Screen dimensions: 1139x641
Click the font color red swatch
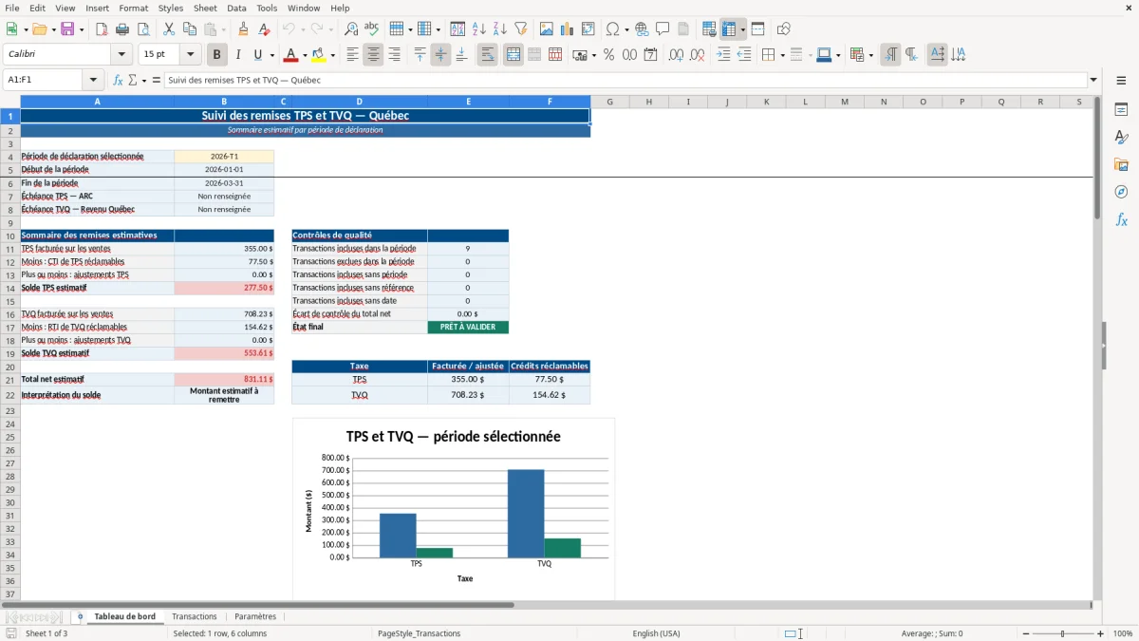[x=291, y=55]
